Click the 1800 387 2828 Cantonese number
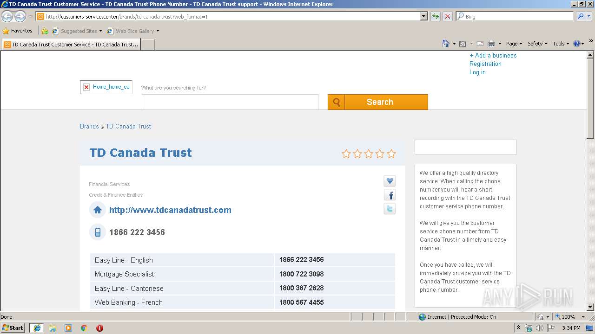Viewport: 595px width, 334px height. coord(301,288)
